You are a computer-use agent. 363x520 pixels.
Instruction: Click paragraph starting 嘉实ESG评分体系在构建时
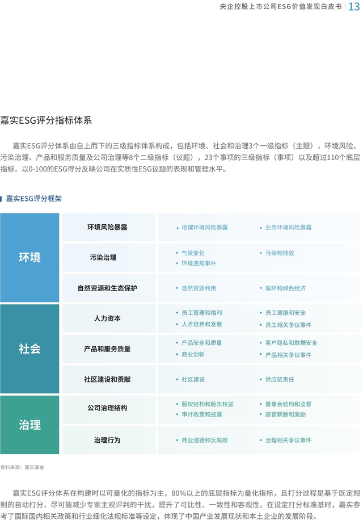coord(180,505)
